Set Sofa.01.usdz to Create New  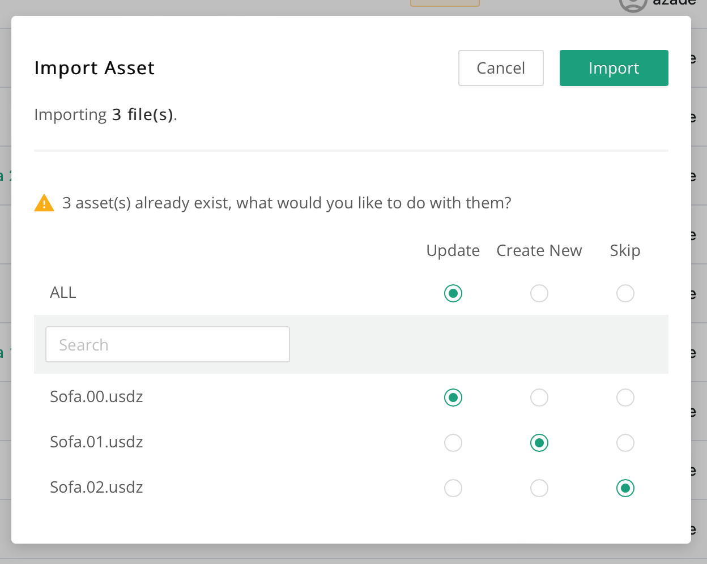tap(539, 443)
